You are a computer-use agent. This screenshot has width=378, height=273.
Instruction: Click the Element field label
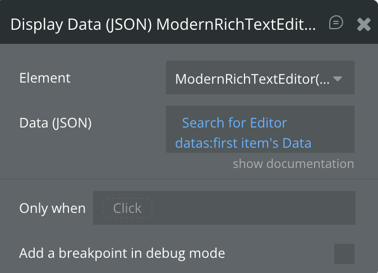(45, 78)
